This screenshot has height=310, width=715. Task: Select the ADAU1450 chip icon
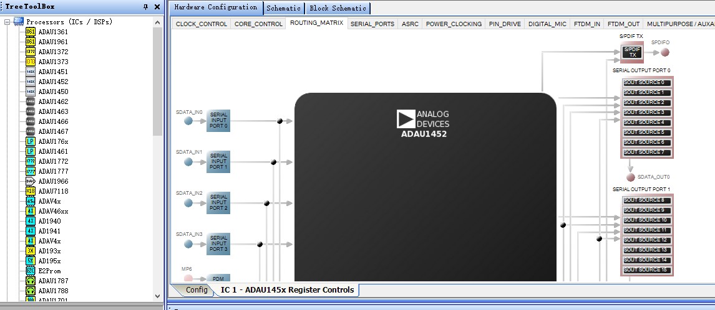click(31, 92)
